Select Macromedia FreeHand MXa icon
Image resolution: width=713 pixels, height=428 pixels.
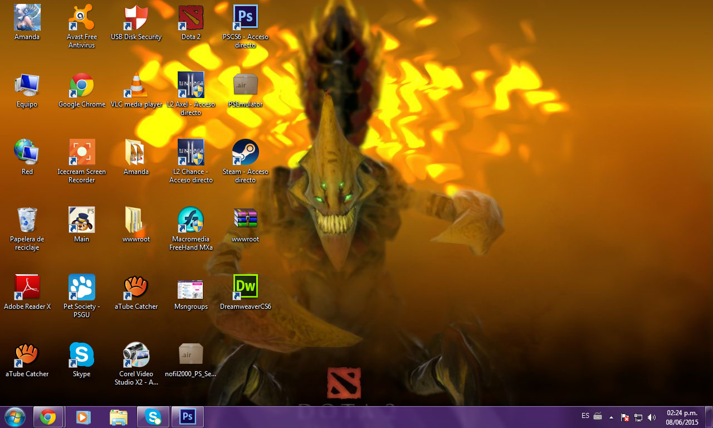pyautogui.click(x=191, y=221)
